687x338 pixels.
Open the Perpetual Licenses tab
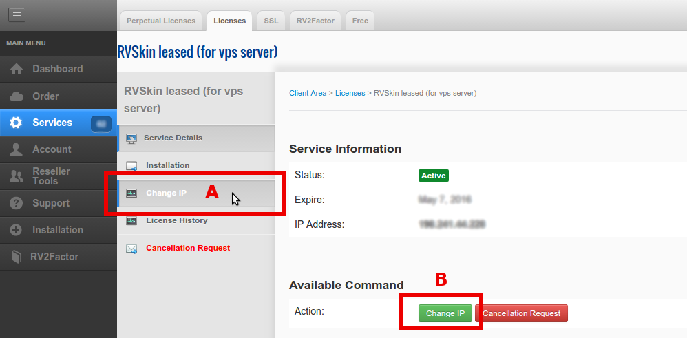coord(161,21)
